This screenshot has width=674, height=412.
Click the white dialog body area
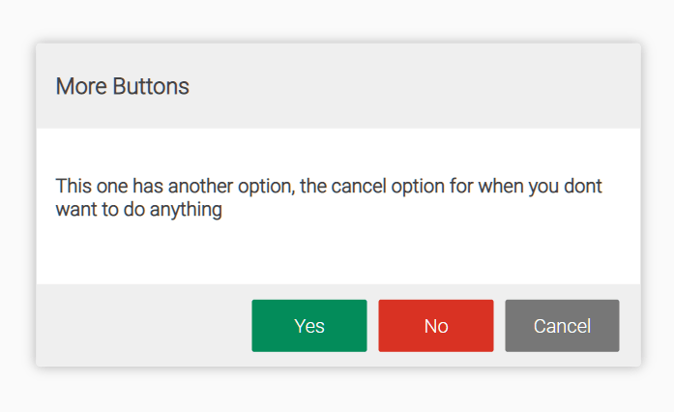338,253
